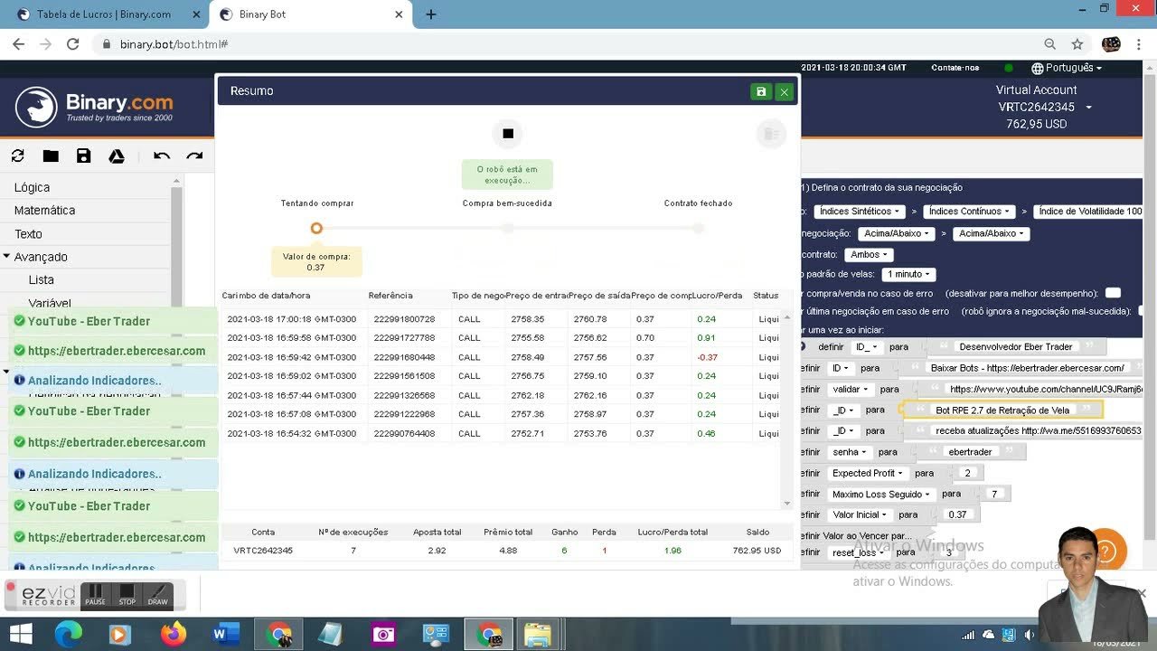Close the Resumo panel with green X

point(785,91)
